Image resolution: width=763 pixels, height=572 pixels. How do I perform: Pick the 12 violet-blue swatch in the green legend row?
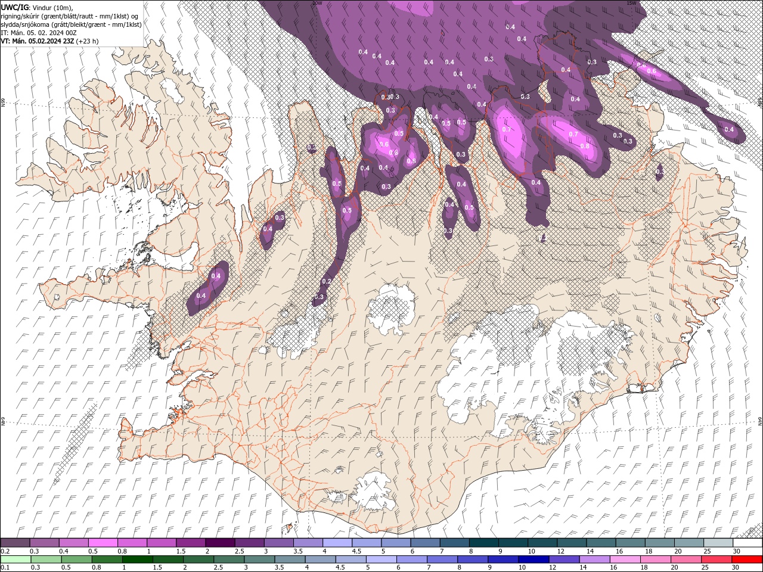click(565, 559)
